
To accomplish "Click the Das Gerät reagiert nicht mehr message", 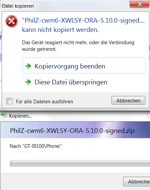I will [x=78, y=46].
